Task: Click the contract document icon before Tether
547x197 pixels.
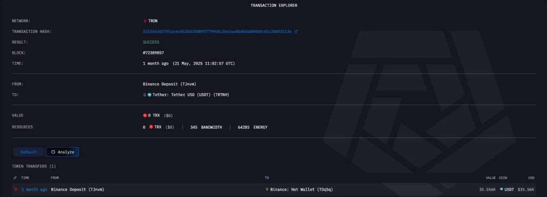Action: pos(145,95)
